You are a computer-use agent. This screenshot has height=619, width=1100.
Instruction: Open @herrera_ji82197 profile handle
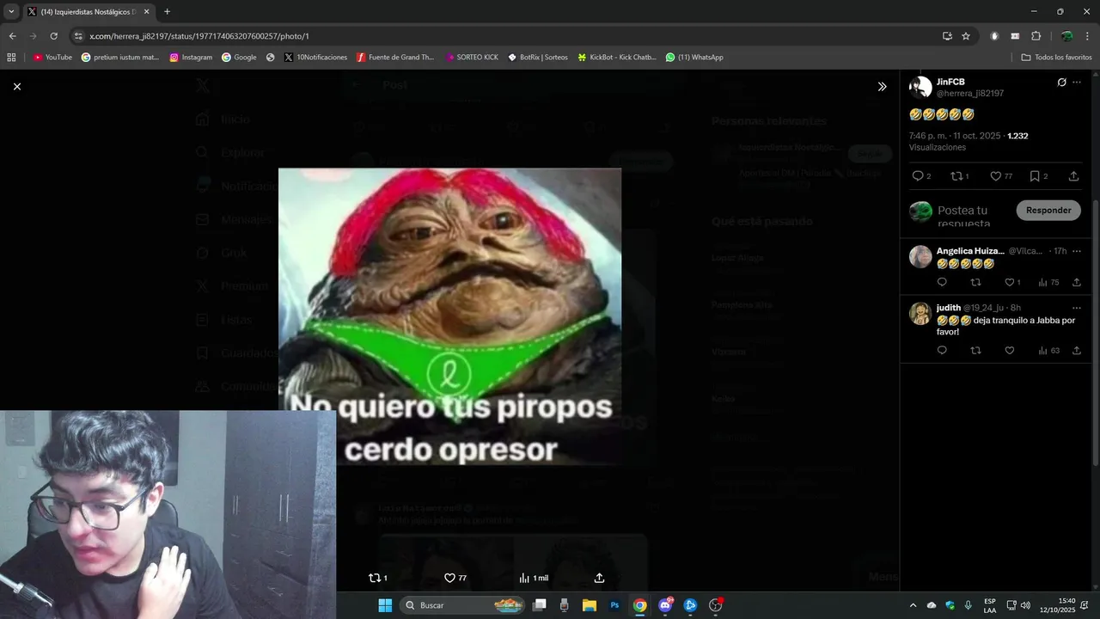(x=970, y=93)
